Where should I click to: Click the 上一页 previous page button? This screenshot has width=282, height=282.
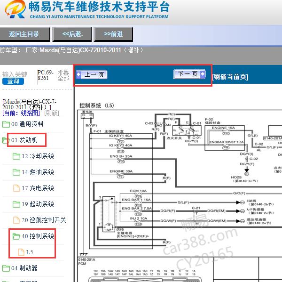point(92,74)
